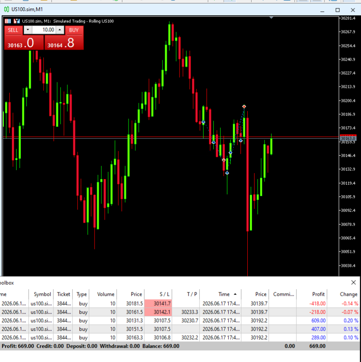The height and width of the screenshot is (362, 361).
Task: Select the open price cell 30163.3
Action: point(131,337)
